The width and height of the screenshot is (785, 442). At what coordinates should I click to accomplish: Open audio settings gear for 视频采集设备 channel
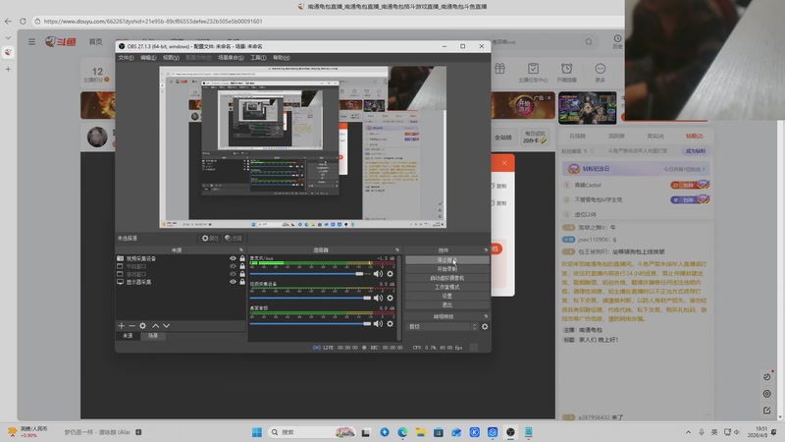[390, 299]
